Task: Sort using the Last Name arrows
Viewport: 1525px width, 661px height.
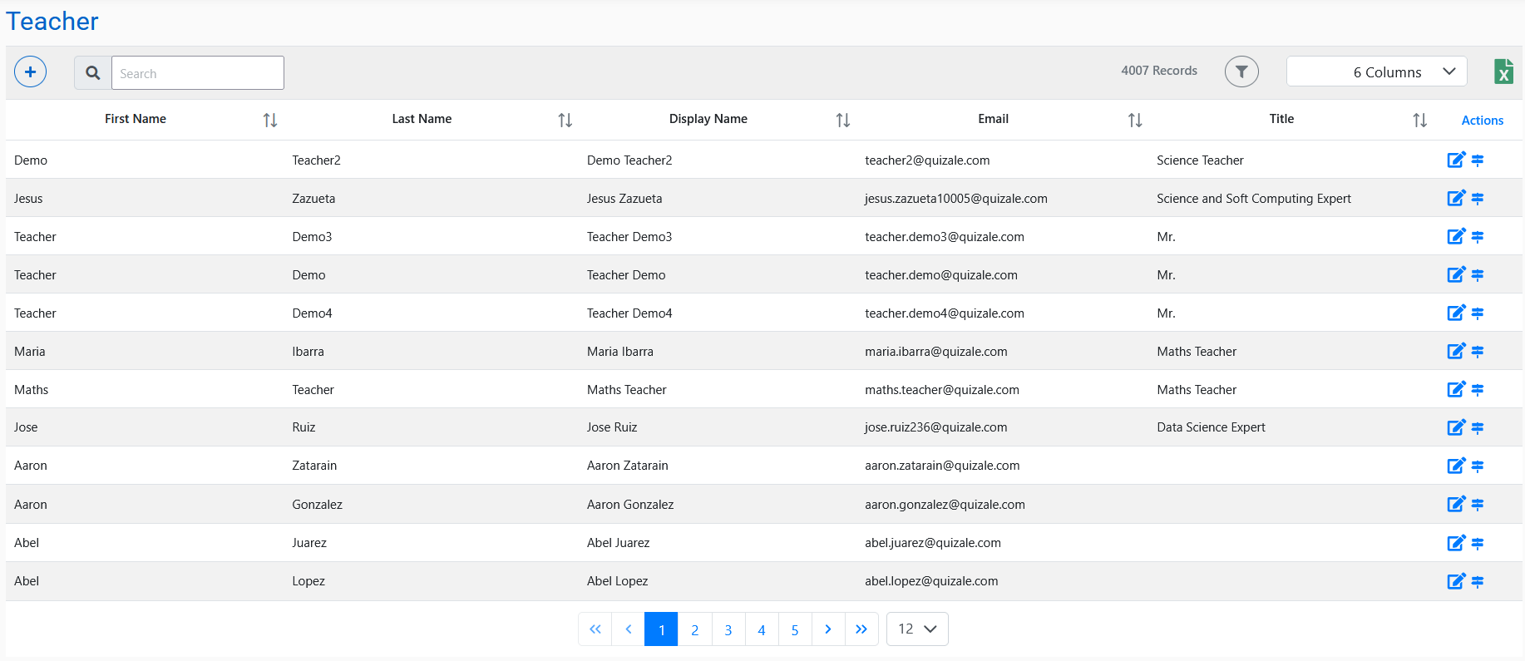Action: 565,121
